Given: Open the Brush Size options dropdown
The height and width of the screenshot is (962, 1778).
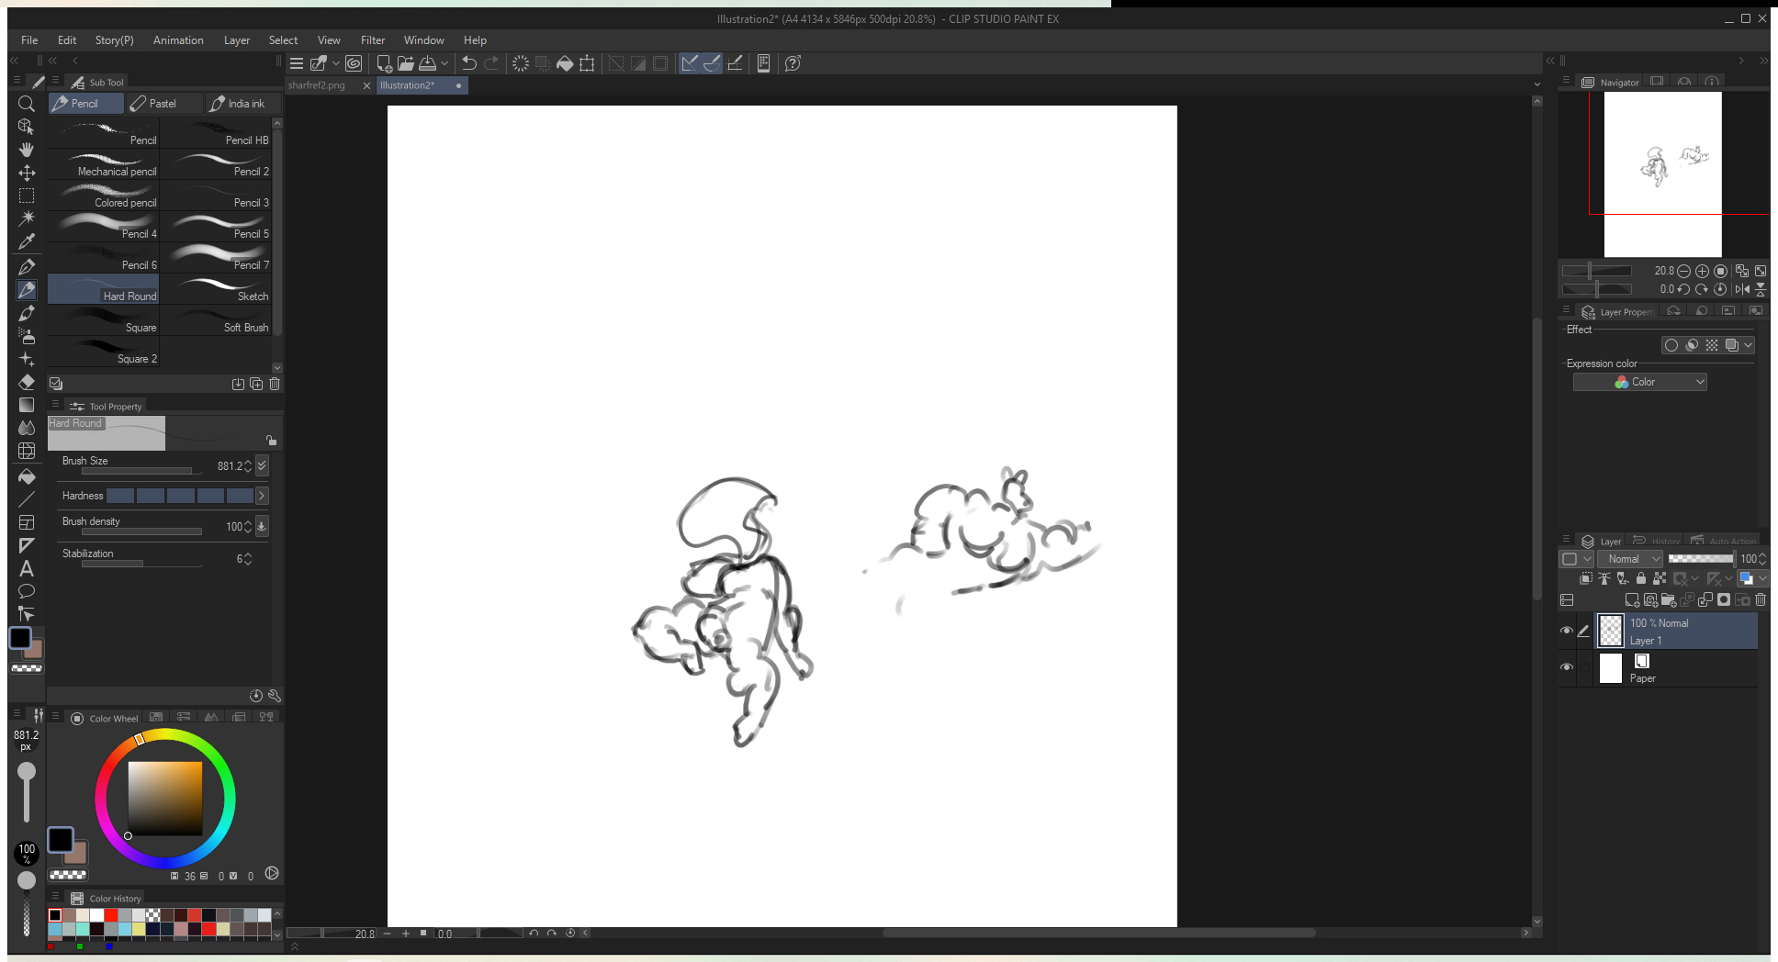Looking at the screenshot, I should (263, 465).
